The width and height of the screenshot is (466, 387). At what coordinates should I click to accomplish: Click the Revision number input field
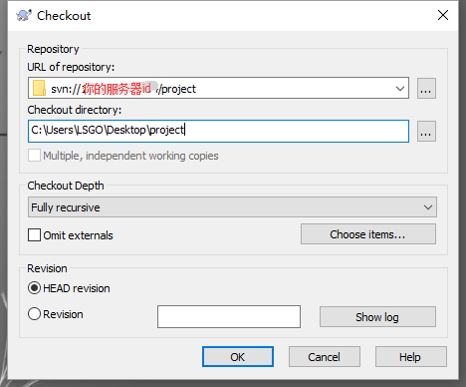click(229, 316)
